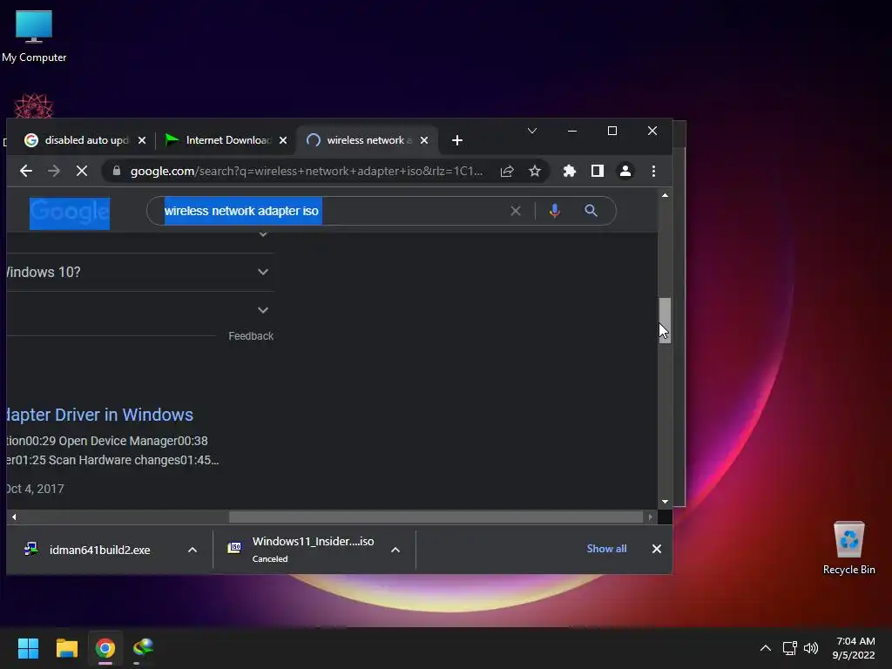Click the padlock site info icon
The width and height of the screenshot is (892, 669).
pos(117,171)
